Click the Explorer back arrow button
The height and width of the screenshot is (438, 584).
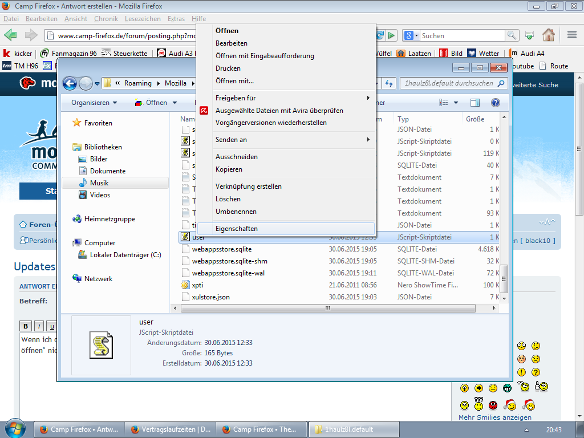pyautogui.click(x=70, y=83)
